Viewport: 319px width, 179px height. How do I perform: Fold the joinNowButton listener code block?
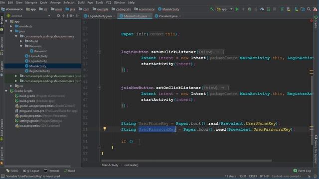[99, 88]
